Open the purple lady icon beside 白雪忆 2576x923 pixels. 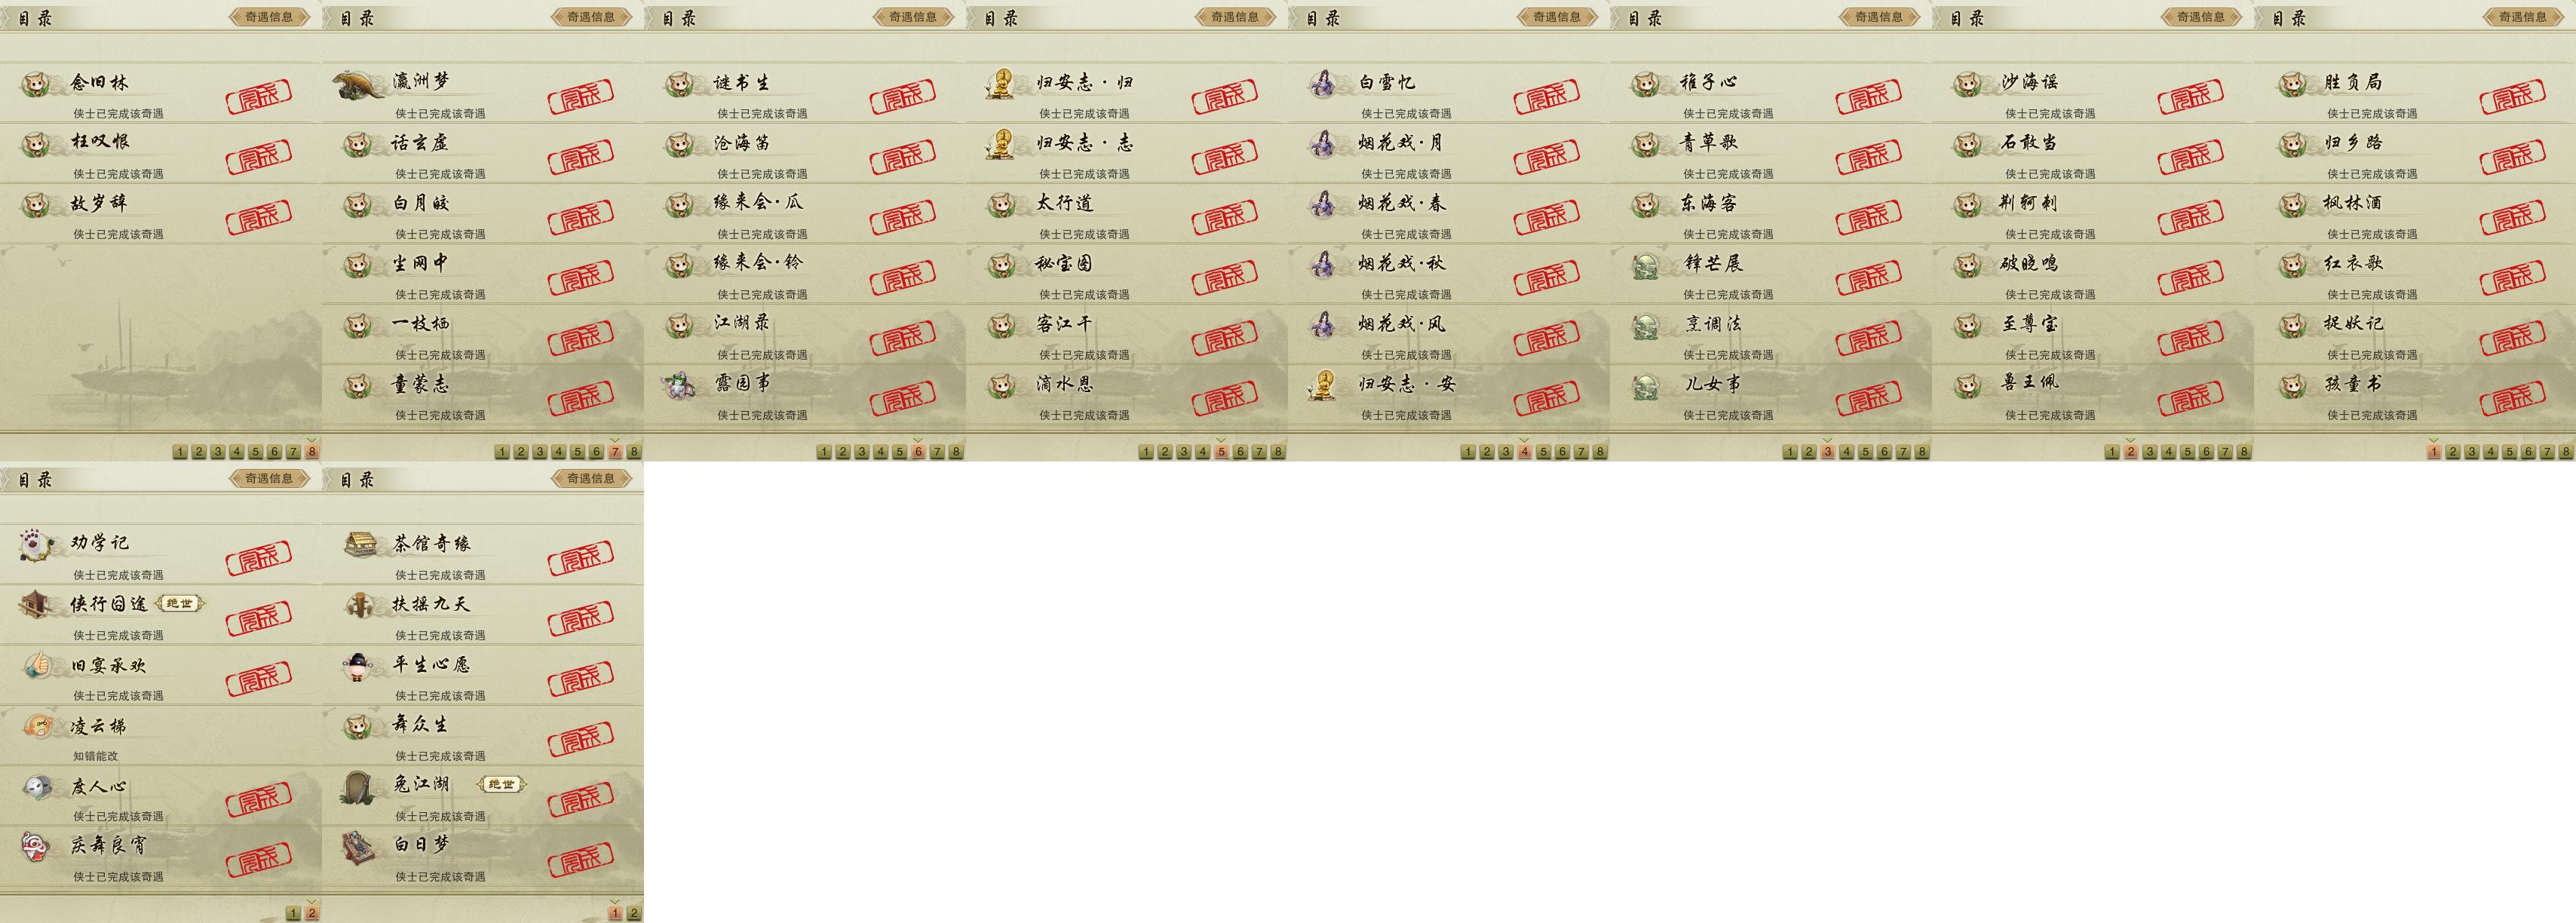coord(1323,84)
